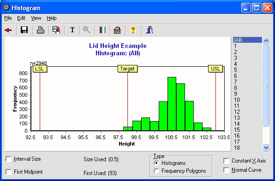The image size is (275, 181).
Task: Select item 2 in the subgroup list
Action: pos(247,52)
